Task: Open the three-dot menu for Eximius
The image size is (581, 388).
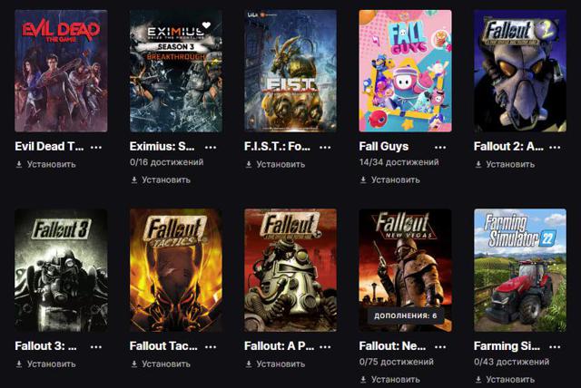Action: [211, 147]
